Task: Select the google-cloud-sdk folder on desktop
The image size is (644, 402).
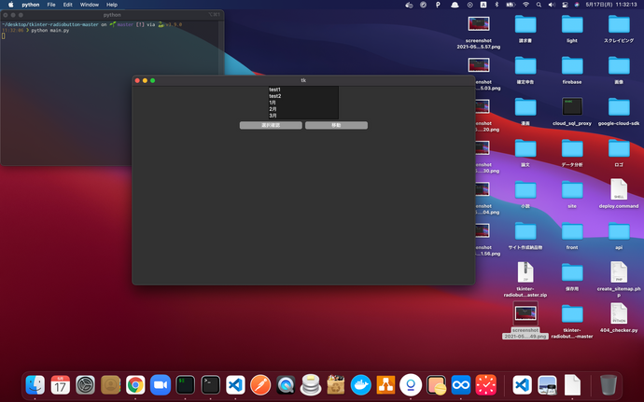Action: click(x=619, y=112)
